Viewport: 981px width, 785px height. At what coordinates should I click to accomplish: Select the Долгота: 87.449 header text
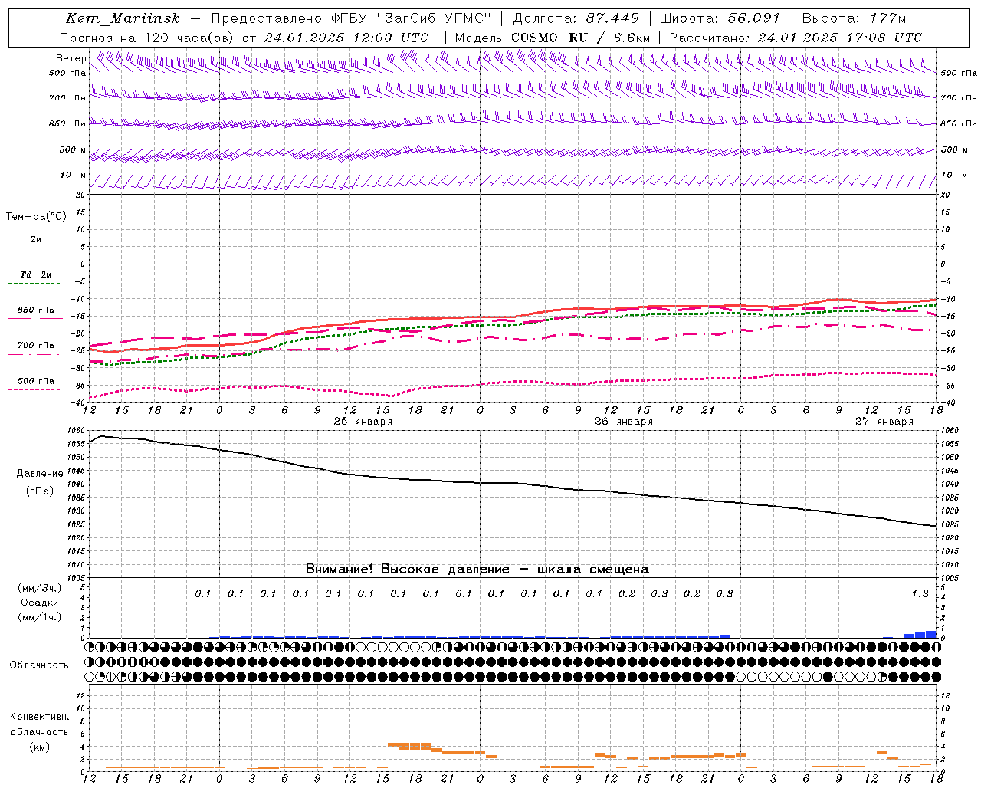click(576, 18)
